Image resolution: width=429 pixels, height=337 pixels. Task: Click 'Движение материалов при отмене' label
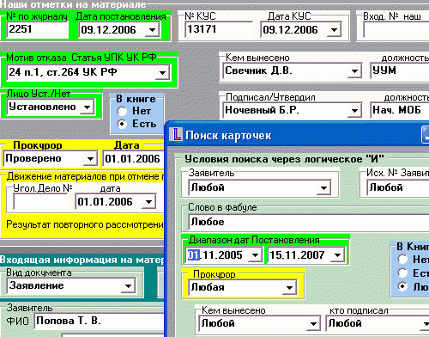[84, 176]
